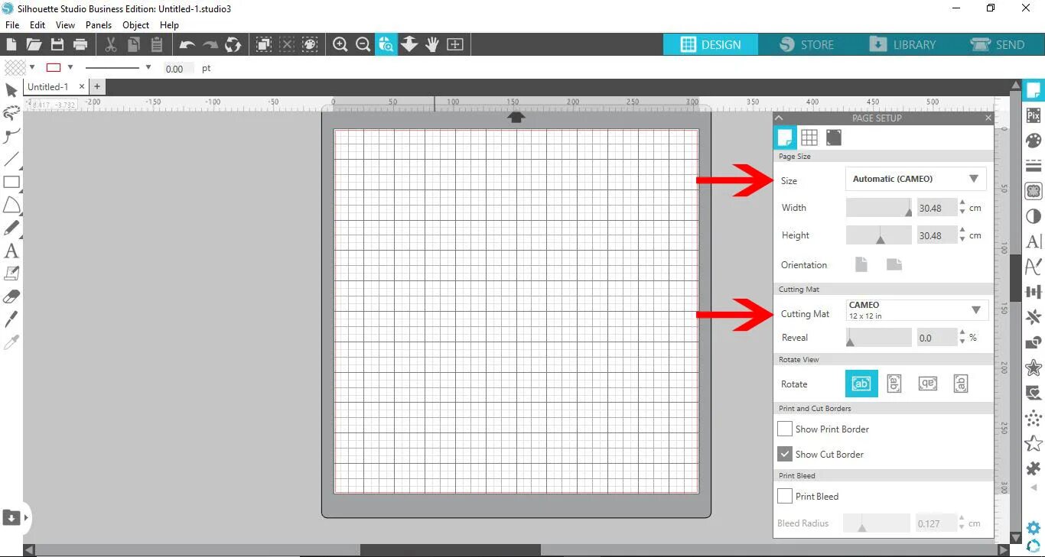Open the Edit menu
Screen dimensions: 1045x557
coord(37,25)
